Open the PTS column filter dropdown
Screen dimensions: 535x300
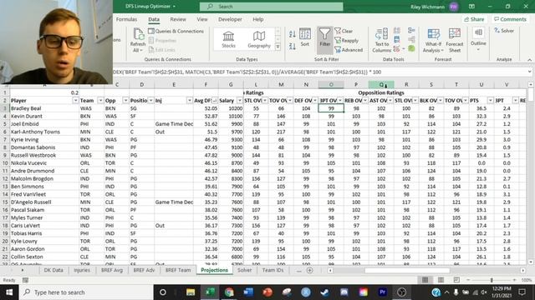coord(491,101)
